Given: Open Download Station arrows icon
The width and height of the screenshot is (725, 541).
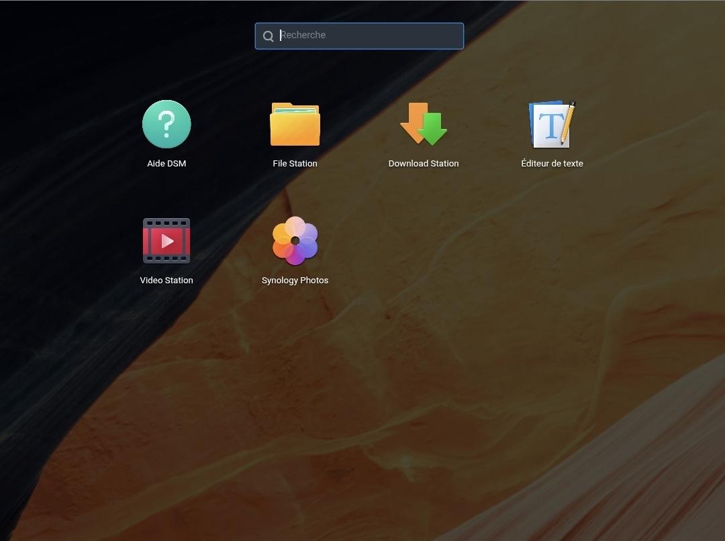Looking at the screenshot, I should click(423, 124).
